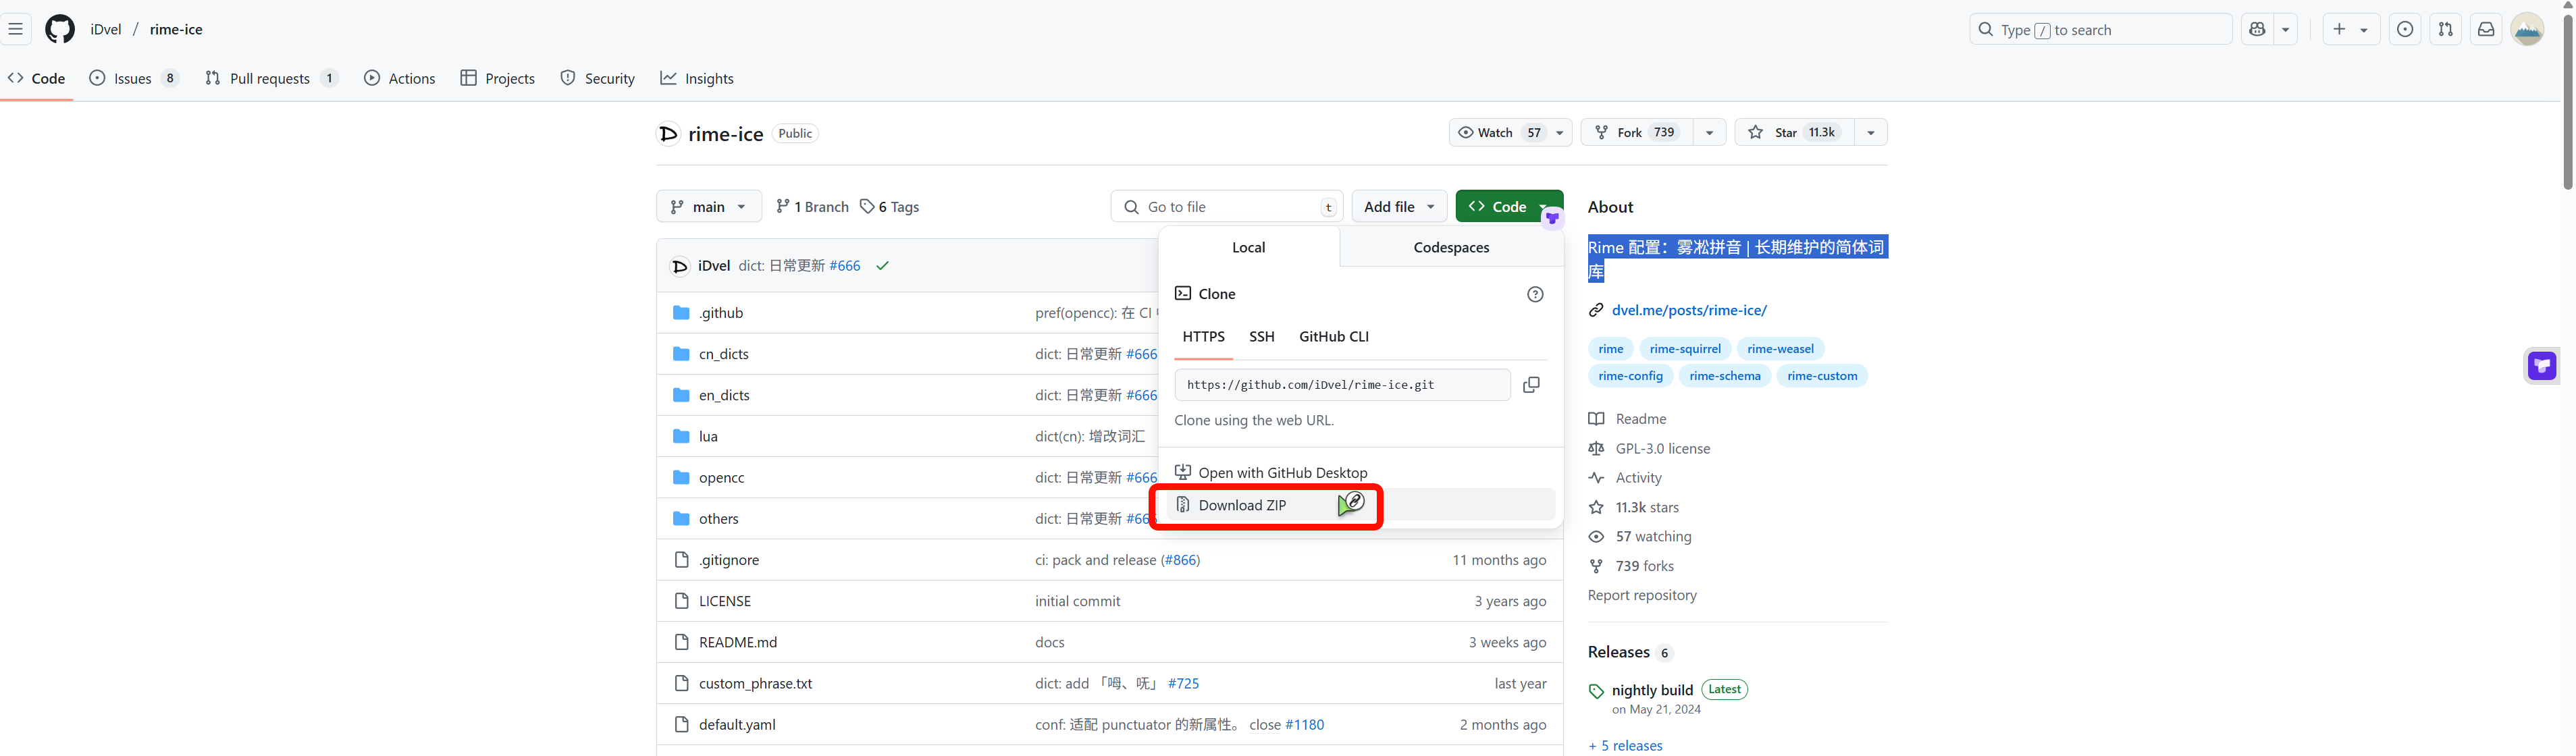Go to GitHub homepage via Octocat logo
2576x756 pixels.
tap(60, 29)
